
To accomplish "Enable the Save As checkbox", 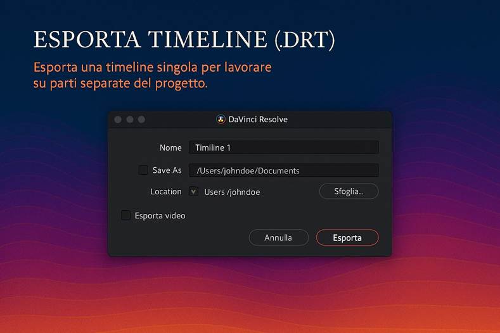I will point(143,170).
